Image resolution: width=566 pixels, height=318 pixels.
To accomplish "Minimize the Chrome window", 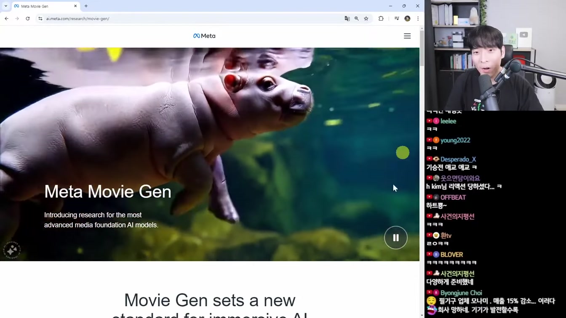I will 390,6.
